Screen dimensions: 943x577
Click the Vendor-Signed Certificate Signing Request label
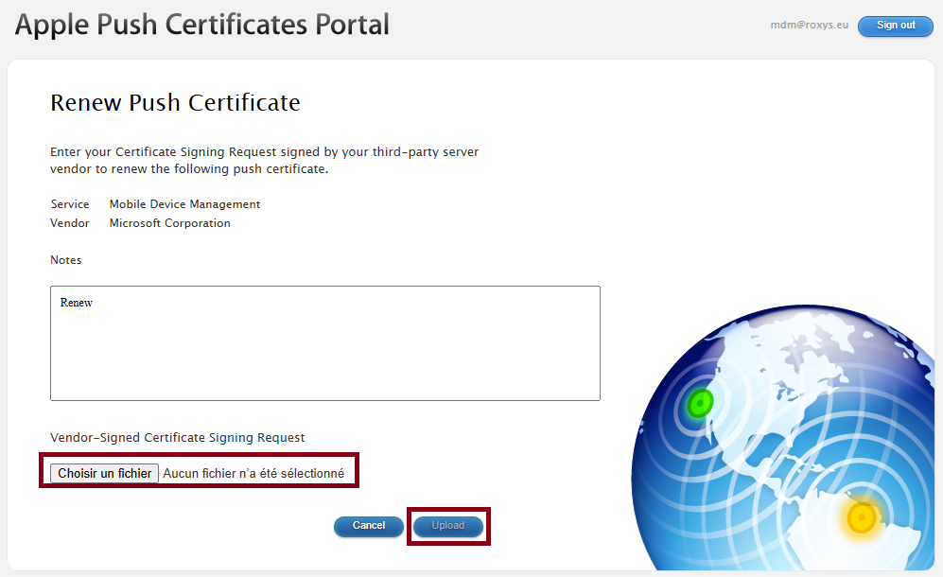[x=178, y=437]
